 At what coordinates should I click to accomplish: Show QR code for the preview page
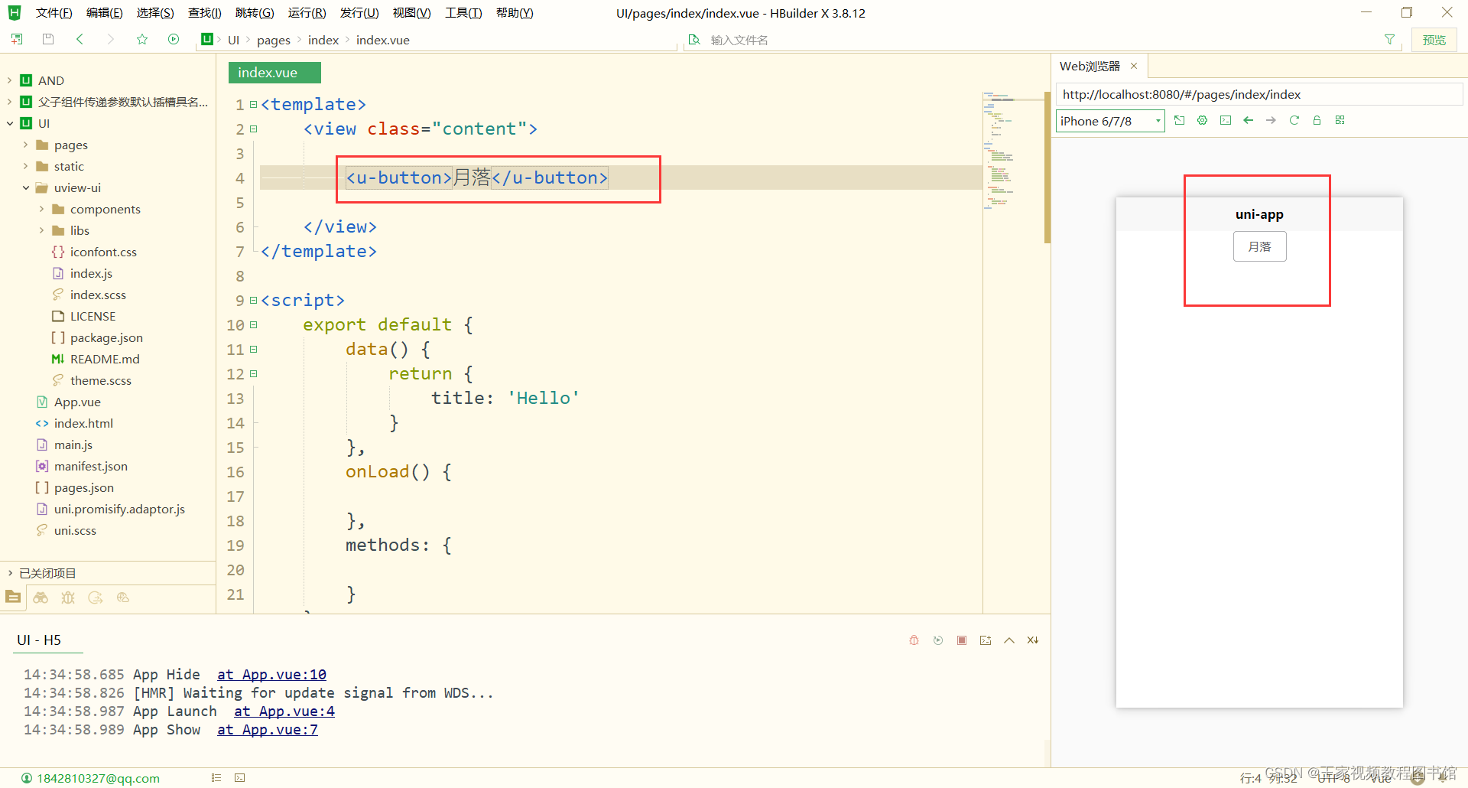click(1340, 120)
